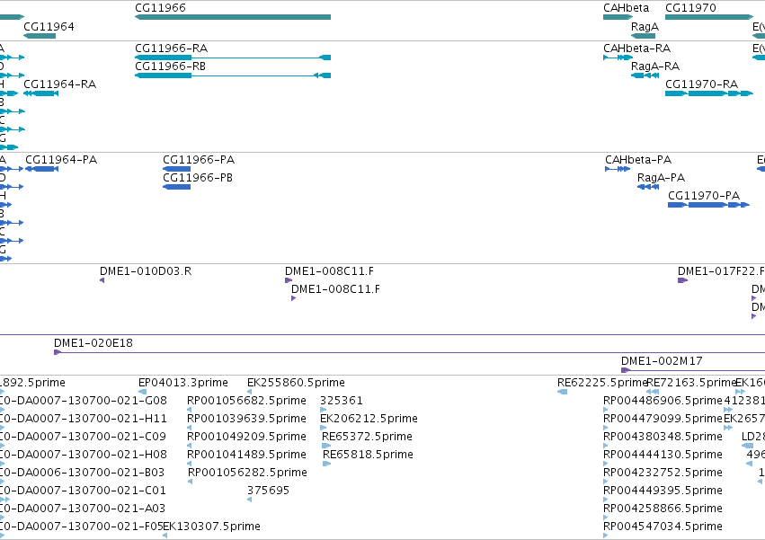Select CG11970-RA transcript
Viewport: 765px width, 540px height.
coord(709,93)
